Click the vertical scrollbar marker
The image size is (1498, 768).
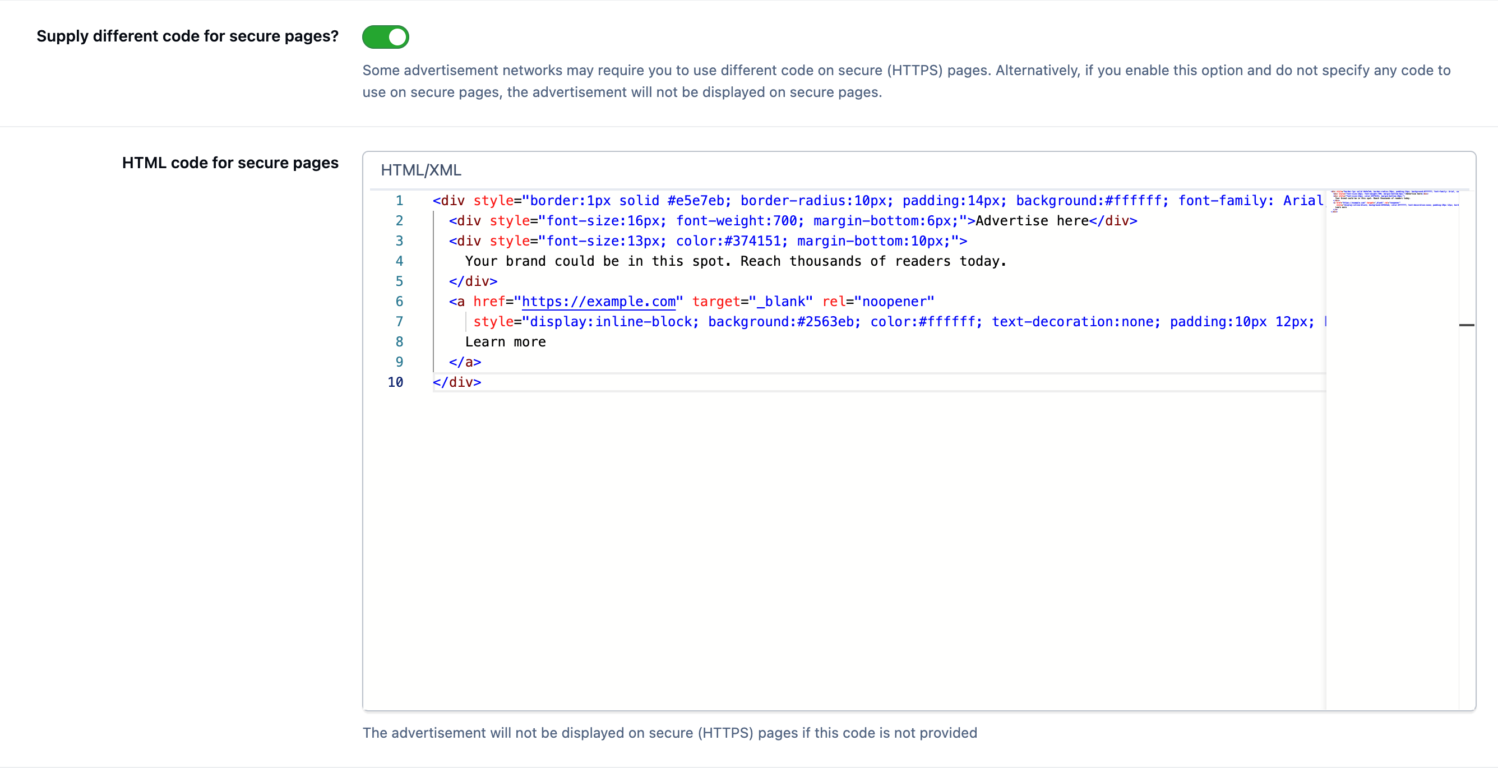[1467, 325]
